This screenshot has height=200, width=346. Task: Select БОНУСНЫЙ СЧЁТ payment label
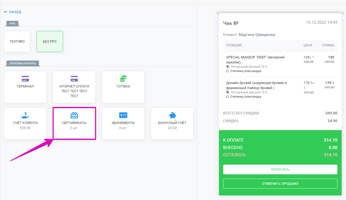172,123
